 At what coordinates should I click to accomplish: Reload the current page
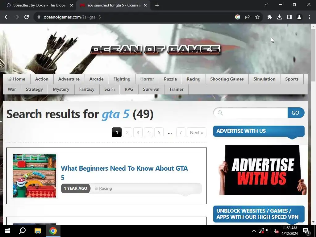point(27,17)
